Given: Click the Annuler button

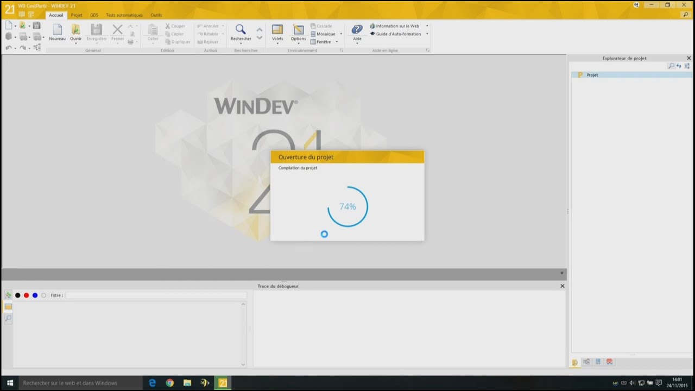Looking at the screenshot, I should [x=208, y=26].
